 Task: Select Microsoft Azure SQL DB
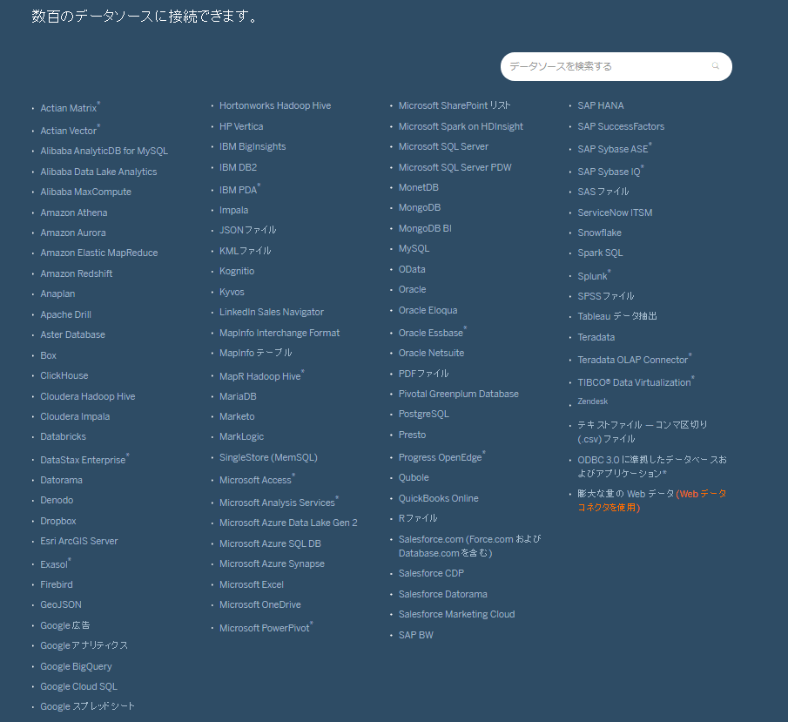point(270,543)
